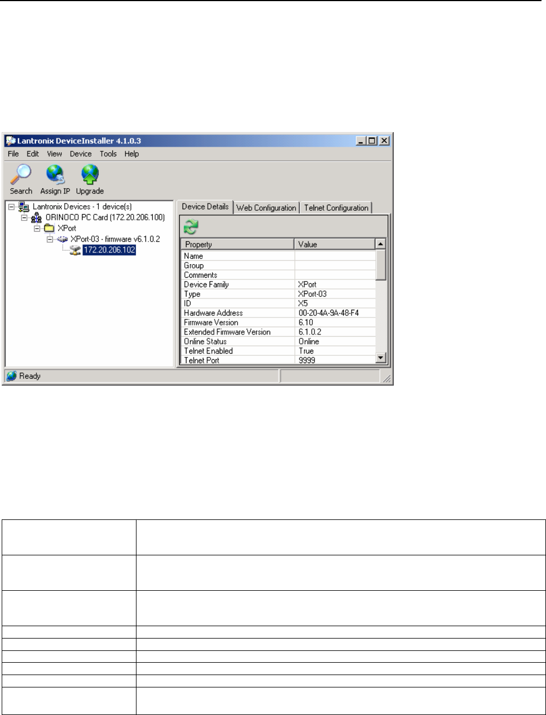Viewport: 546px width, 715px height.
Task: Click the empty Name value field
Action: click(335, 256)
